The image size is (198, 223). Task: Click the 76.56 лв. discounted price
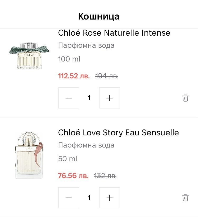click(73, 176)
